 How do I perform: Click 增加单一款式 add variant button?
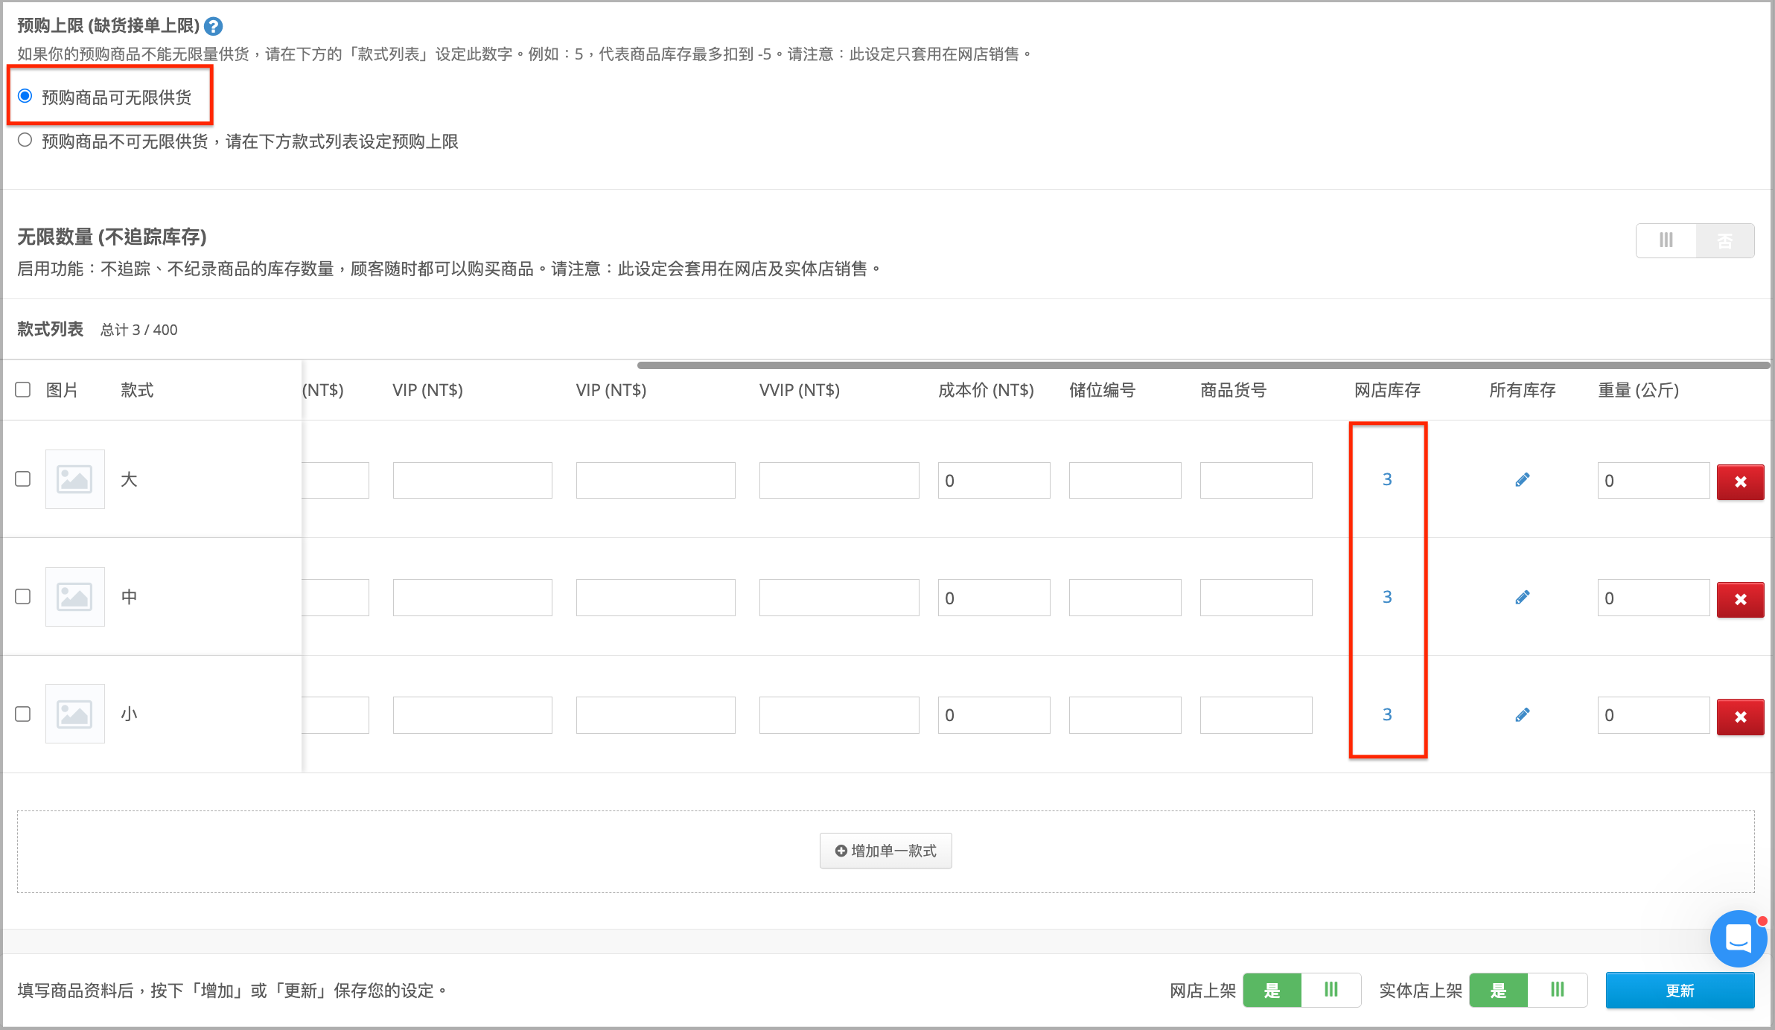click(885, 851)
